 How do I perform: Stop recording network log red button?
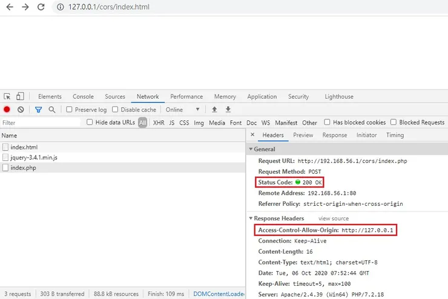7,110
